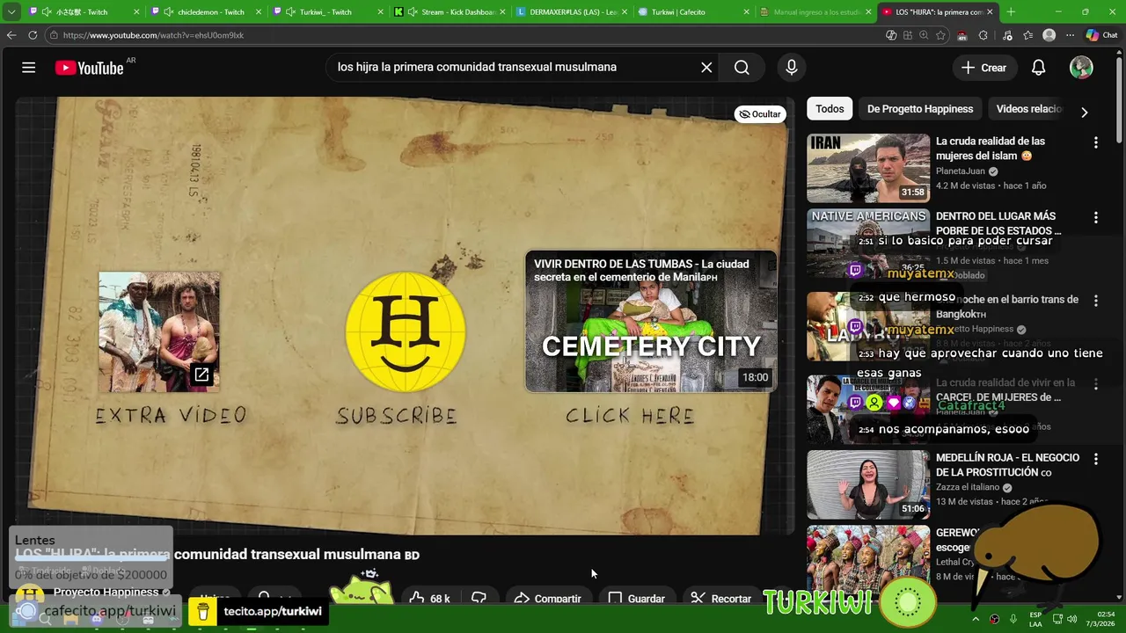
Task: Click the magnifier search button
Action: 742,68
